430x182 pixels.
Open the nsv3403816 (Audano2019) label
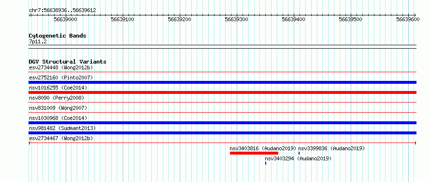click(263, 148)
